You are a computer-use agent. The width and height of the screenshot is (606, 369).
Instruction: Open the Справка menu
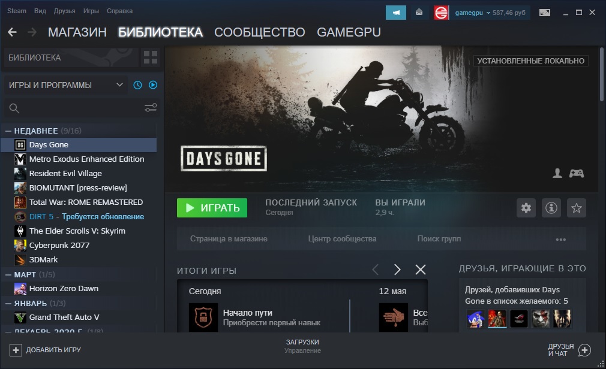click(x=119, y=11)
